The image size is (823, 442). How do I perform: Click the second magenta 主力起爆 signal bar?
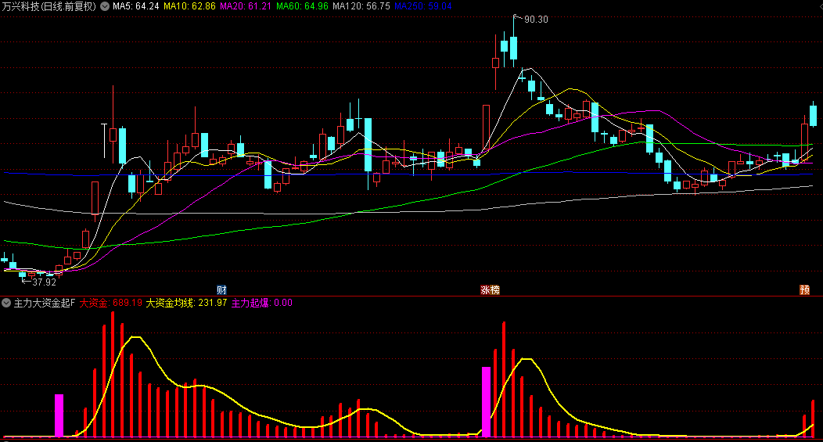click(486, 402)
